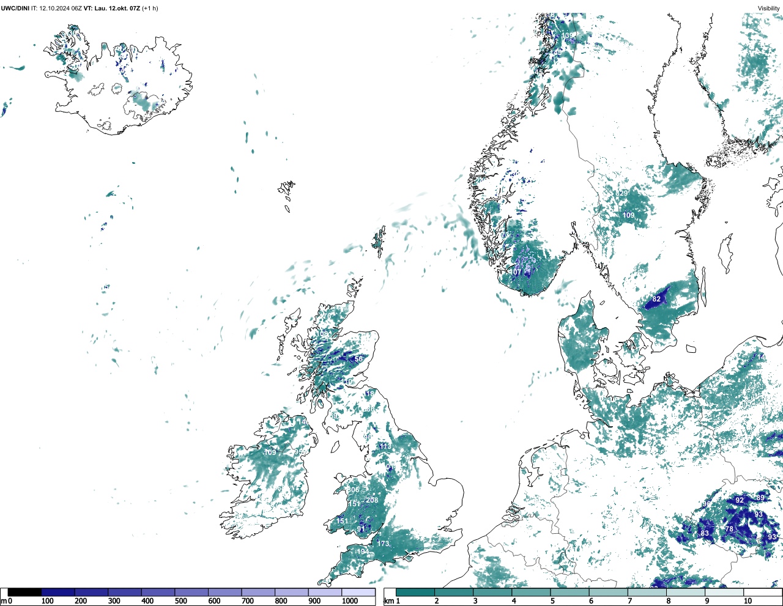Click the '10' tick label on km legend
This screenshot has width=783, height=606.
point(748,601)
